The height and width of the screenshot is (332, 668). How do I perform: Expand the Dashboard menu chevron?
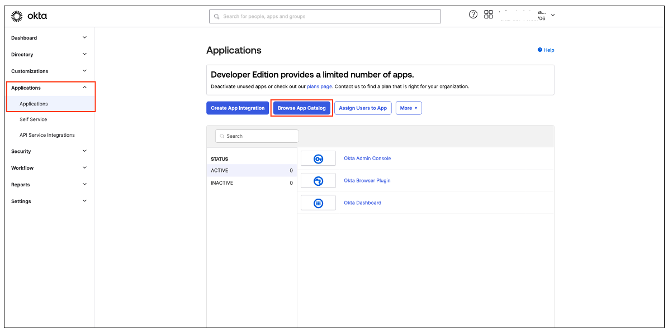tap(84, 37)
